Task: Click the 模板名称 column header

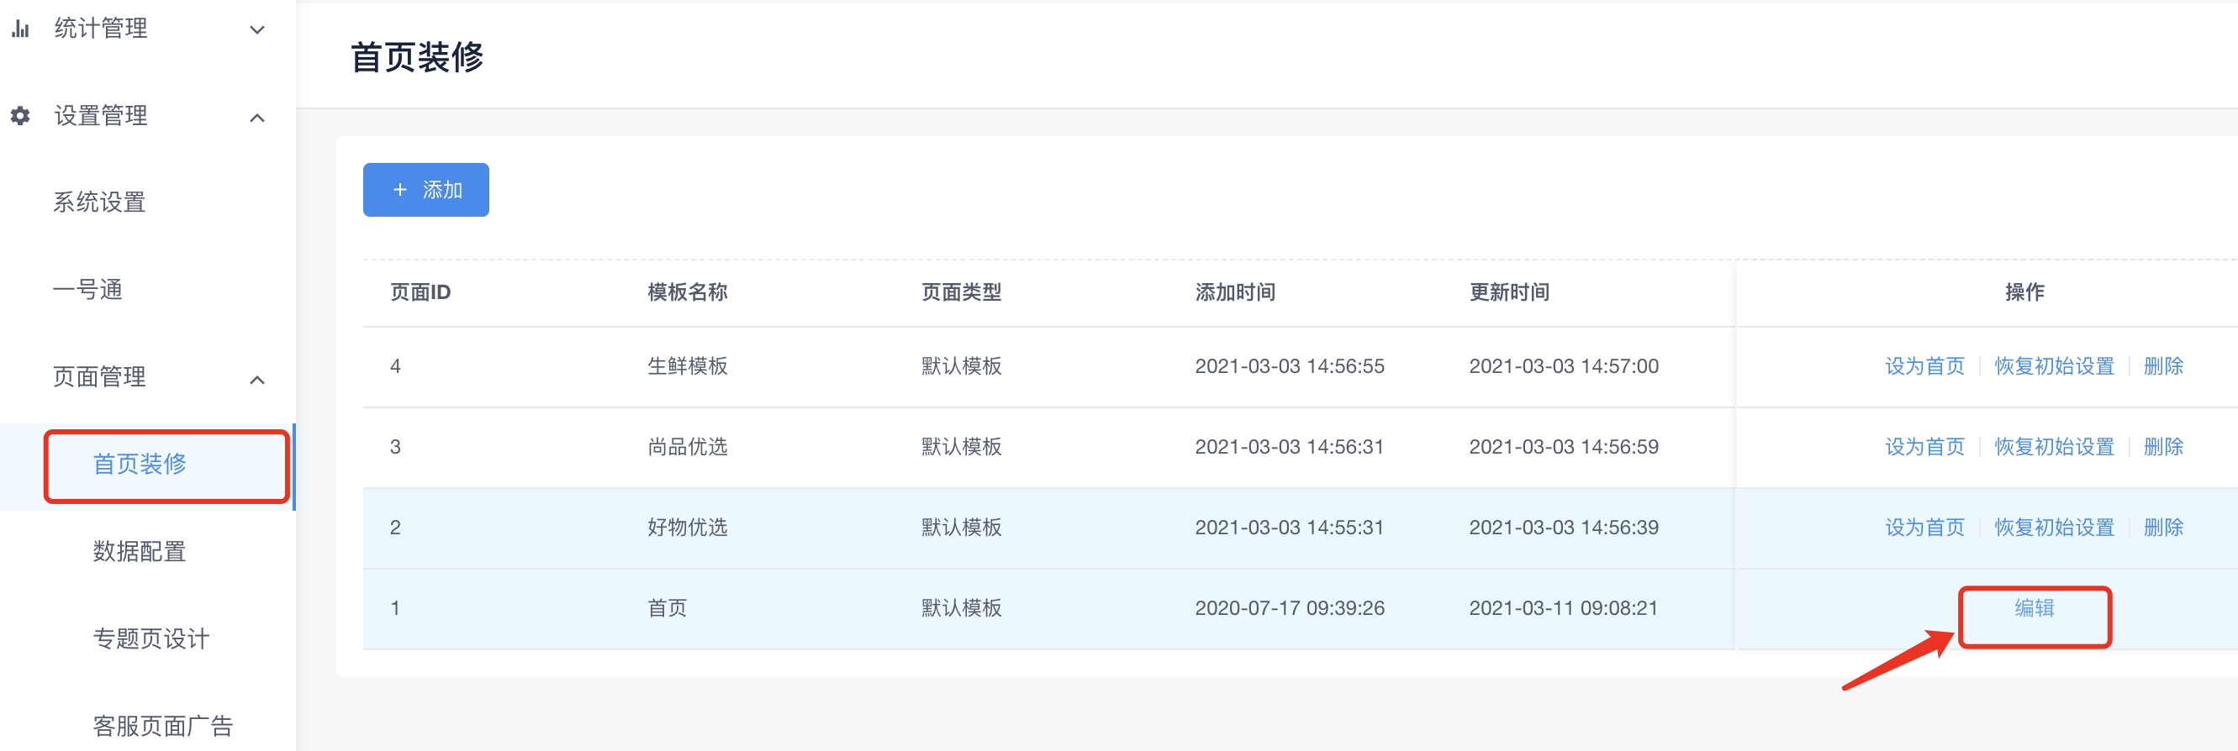Action: tap(687, 292)
